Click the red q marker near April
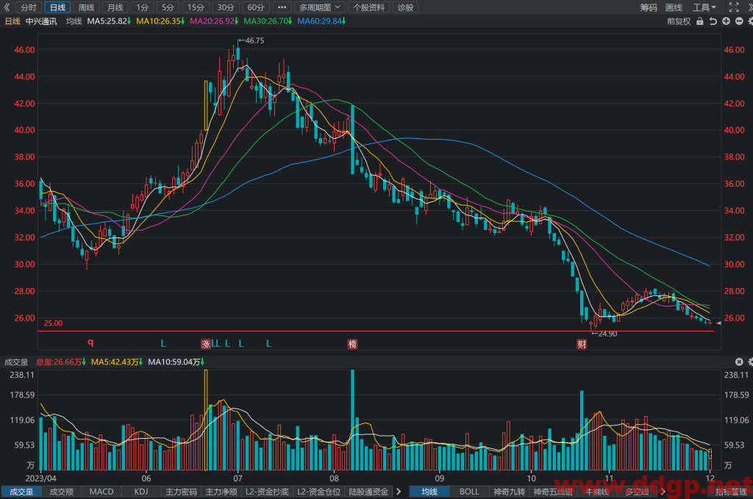Viewport: 753px width, 499px height. 90,342
